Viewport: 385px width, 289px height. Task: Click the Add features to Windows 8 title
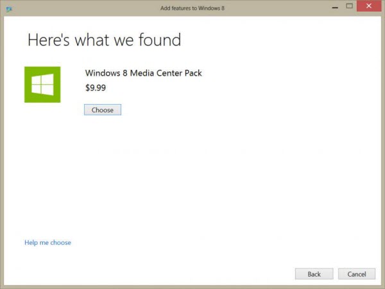click(x=193, y=8)
